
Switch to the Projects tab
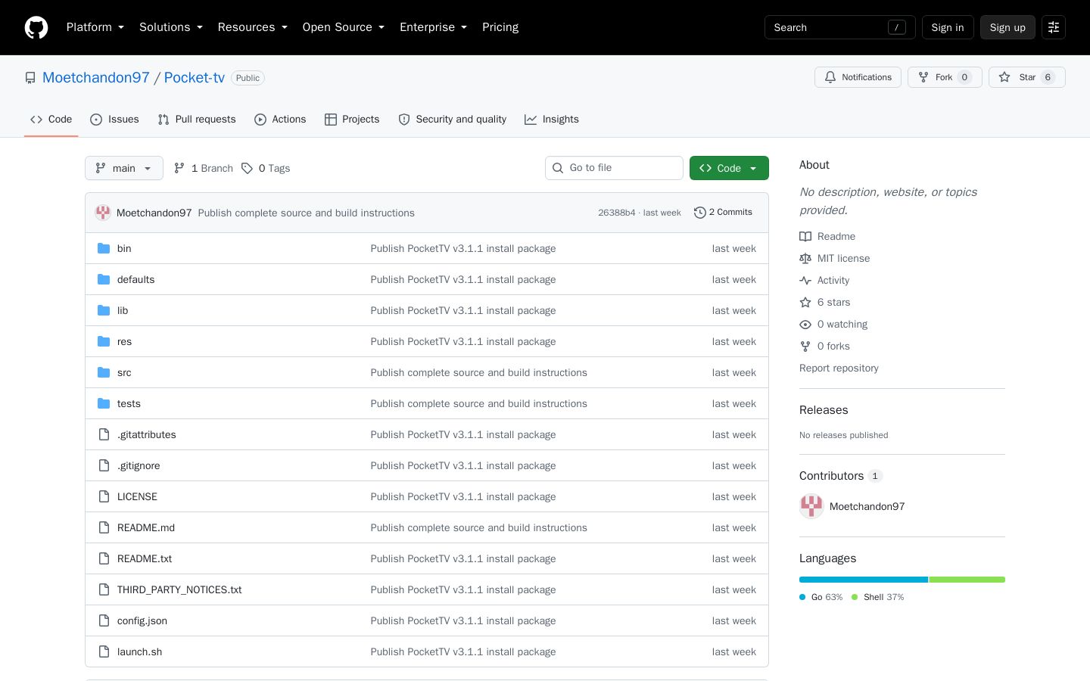[352, 120]
